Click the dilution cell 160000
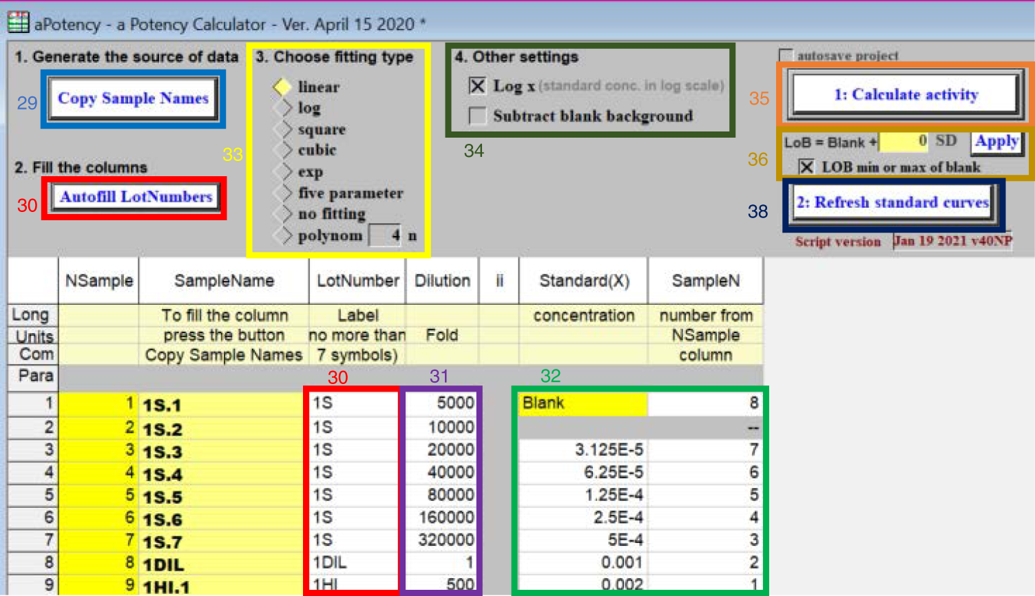Screen dimensions: 1035x596 (x=442, y=518)
